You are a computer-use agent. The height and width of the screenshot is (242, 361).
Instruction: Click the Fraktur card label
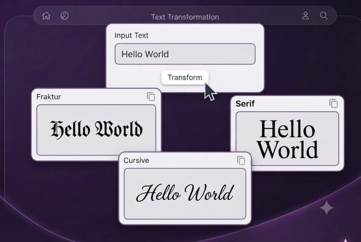pyautogui.click(x=49, y=97)
